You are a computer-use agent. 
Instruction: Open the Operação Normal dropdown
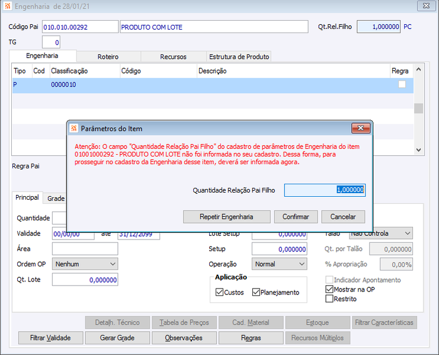click(x=280, y=264)
